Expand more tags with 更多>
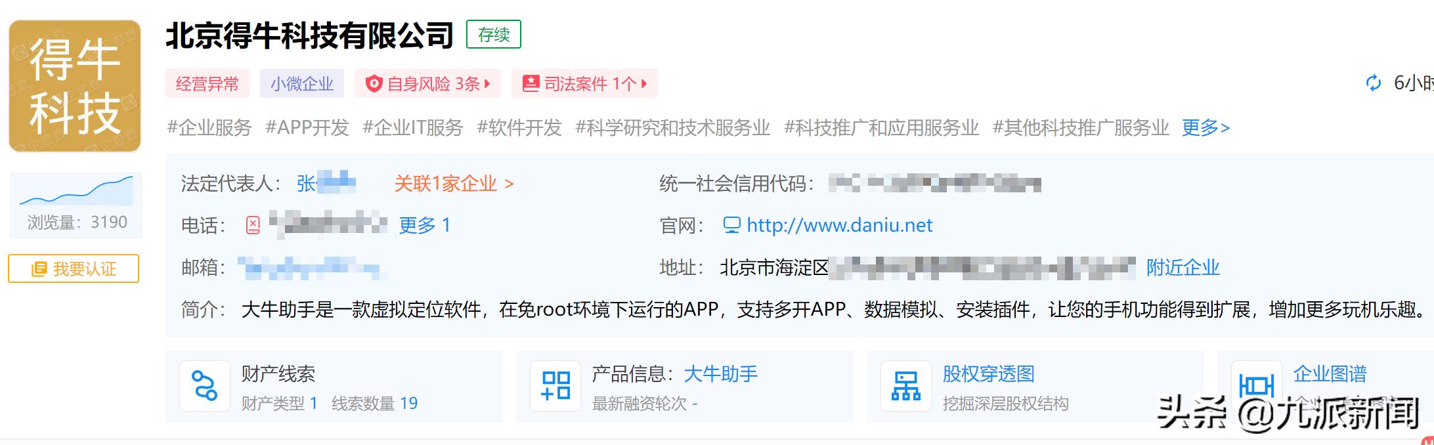Screen dimensions: 1434x445 click(1206, 127)
